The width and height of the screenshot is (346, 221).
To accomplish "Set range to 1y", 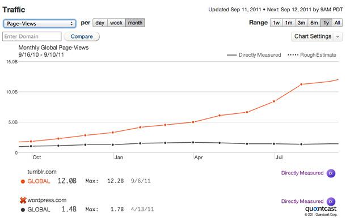I will tap(326, 23).
